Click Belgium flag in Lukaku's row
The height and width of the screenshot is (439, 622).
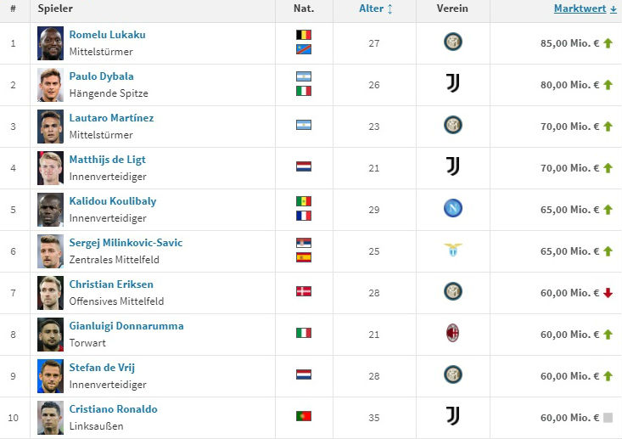tap(303, 36)
